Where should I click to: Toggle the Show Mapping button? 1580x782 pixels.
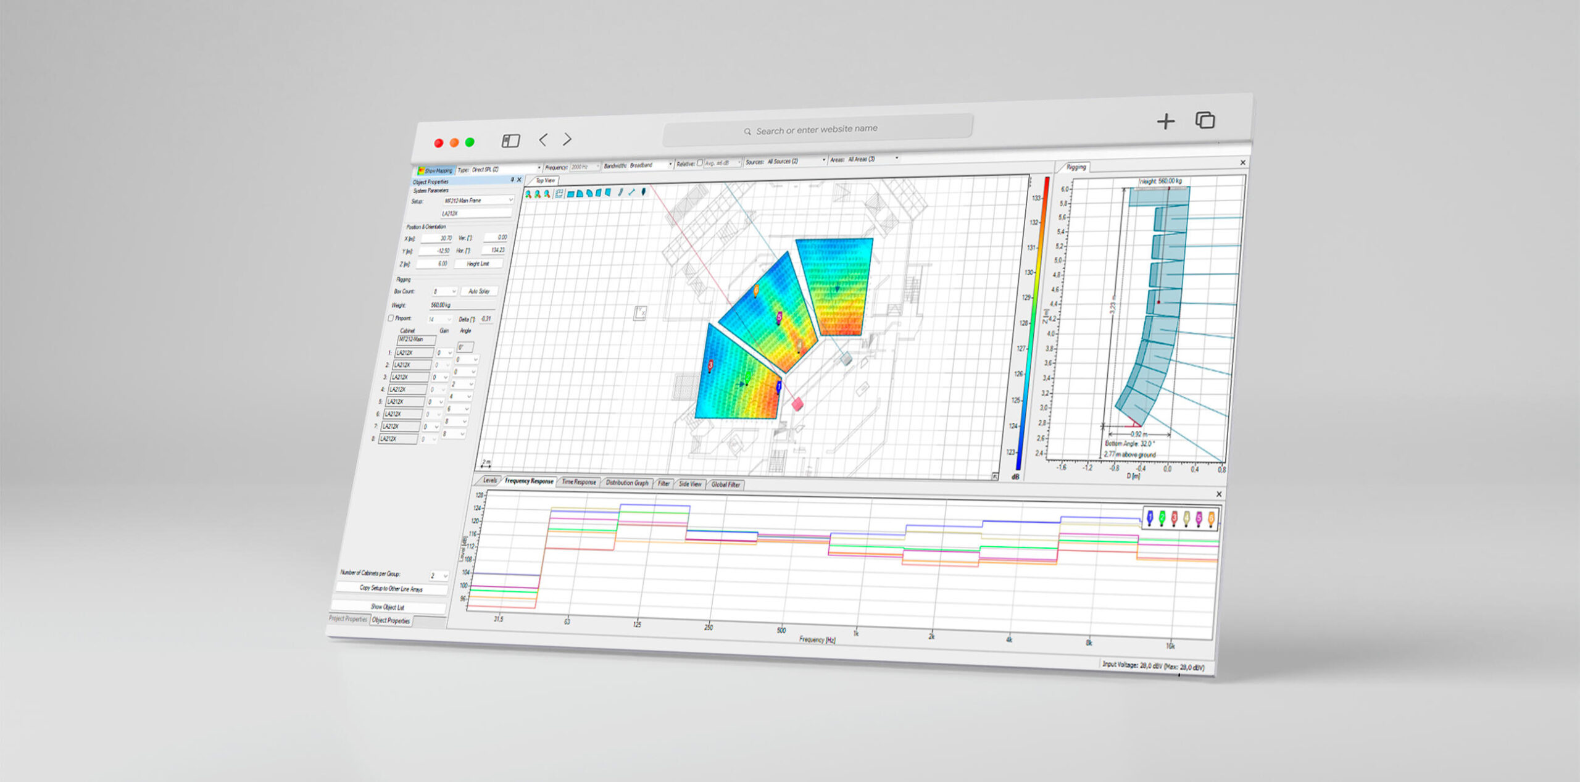tap(436, 170)
